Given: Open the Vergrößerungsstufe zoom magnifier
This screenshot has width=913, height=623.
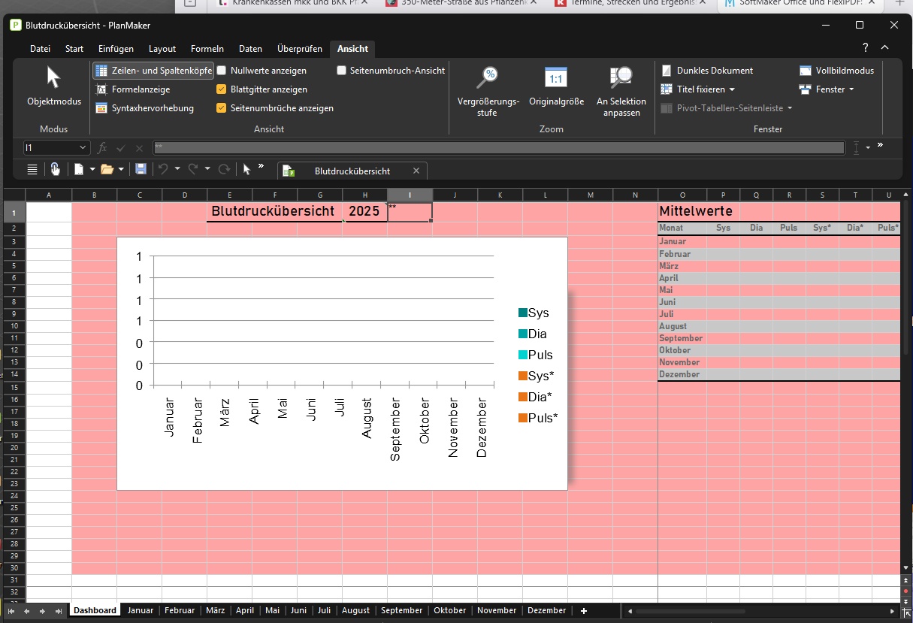Looking at the screenshot, I should coord(488,77).
